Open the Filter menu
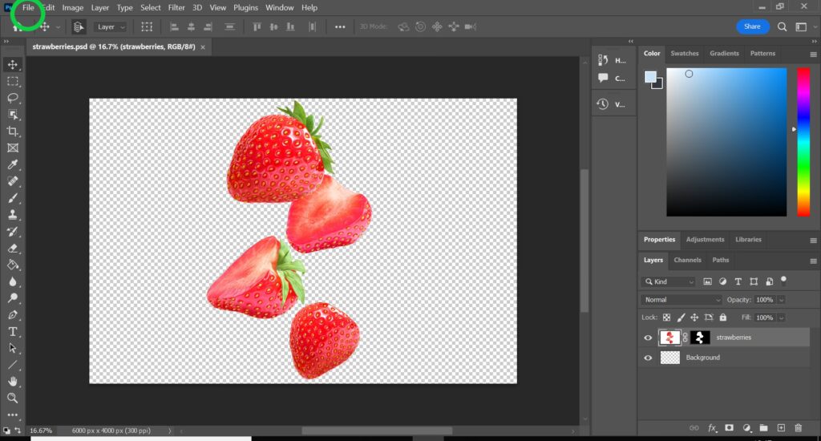The width and height of the screenshot is (821, 441). click(176, 7)
